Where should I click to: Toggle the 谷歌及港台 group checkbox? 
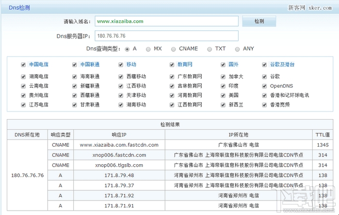264,64
